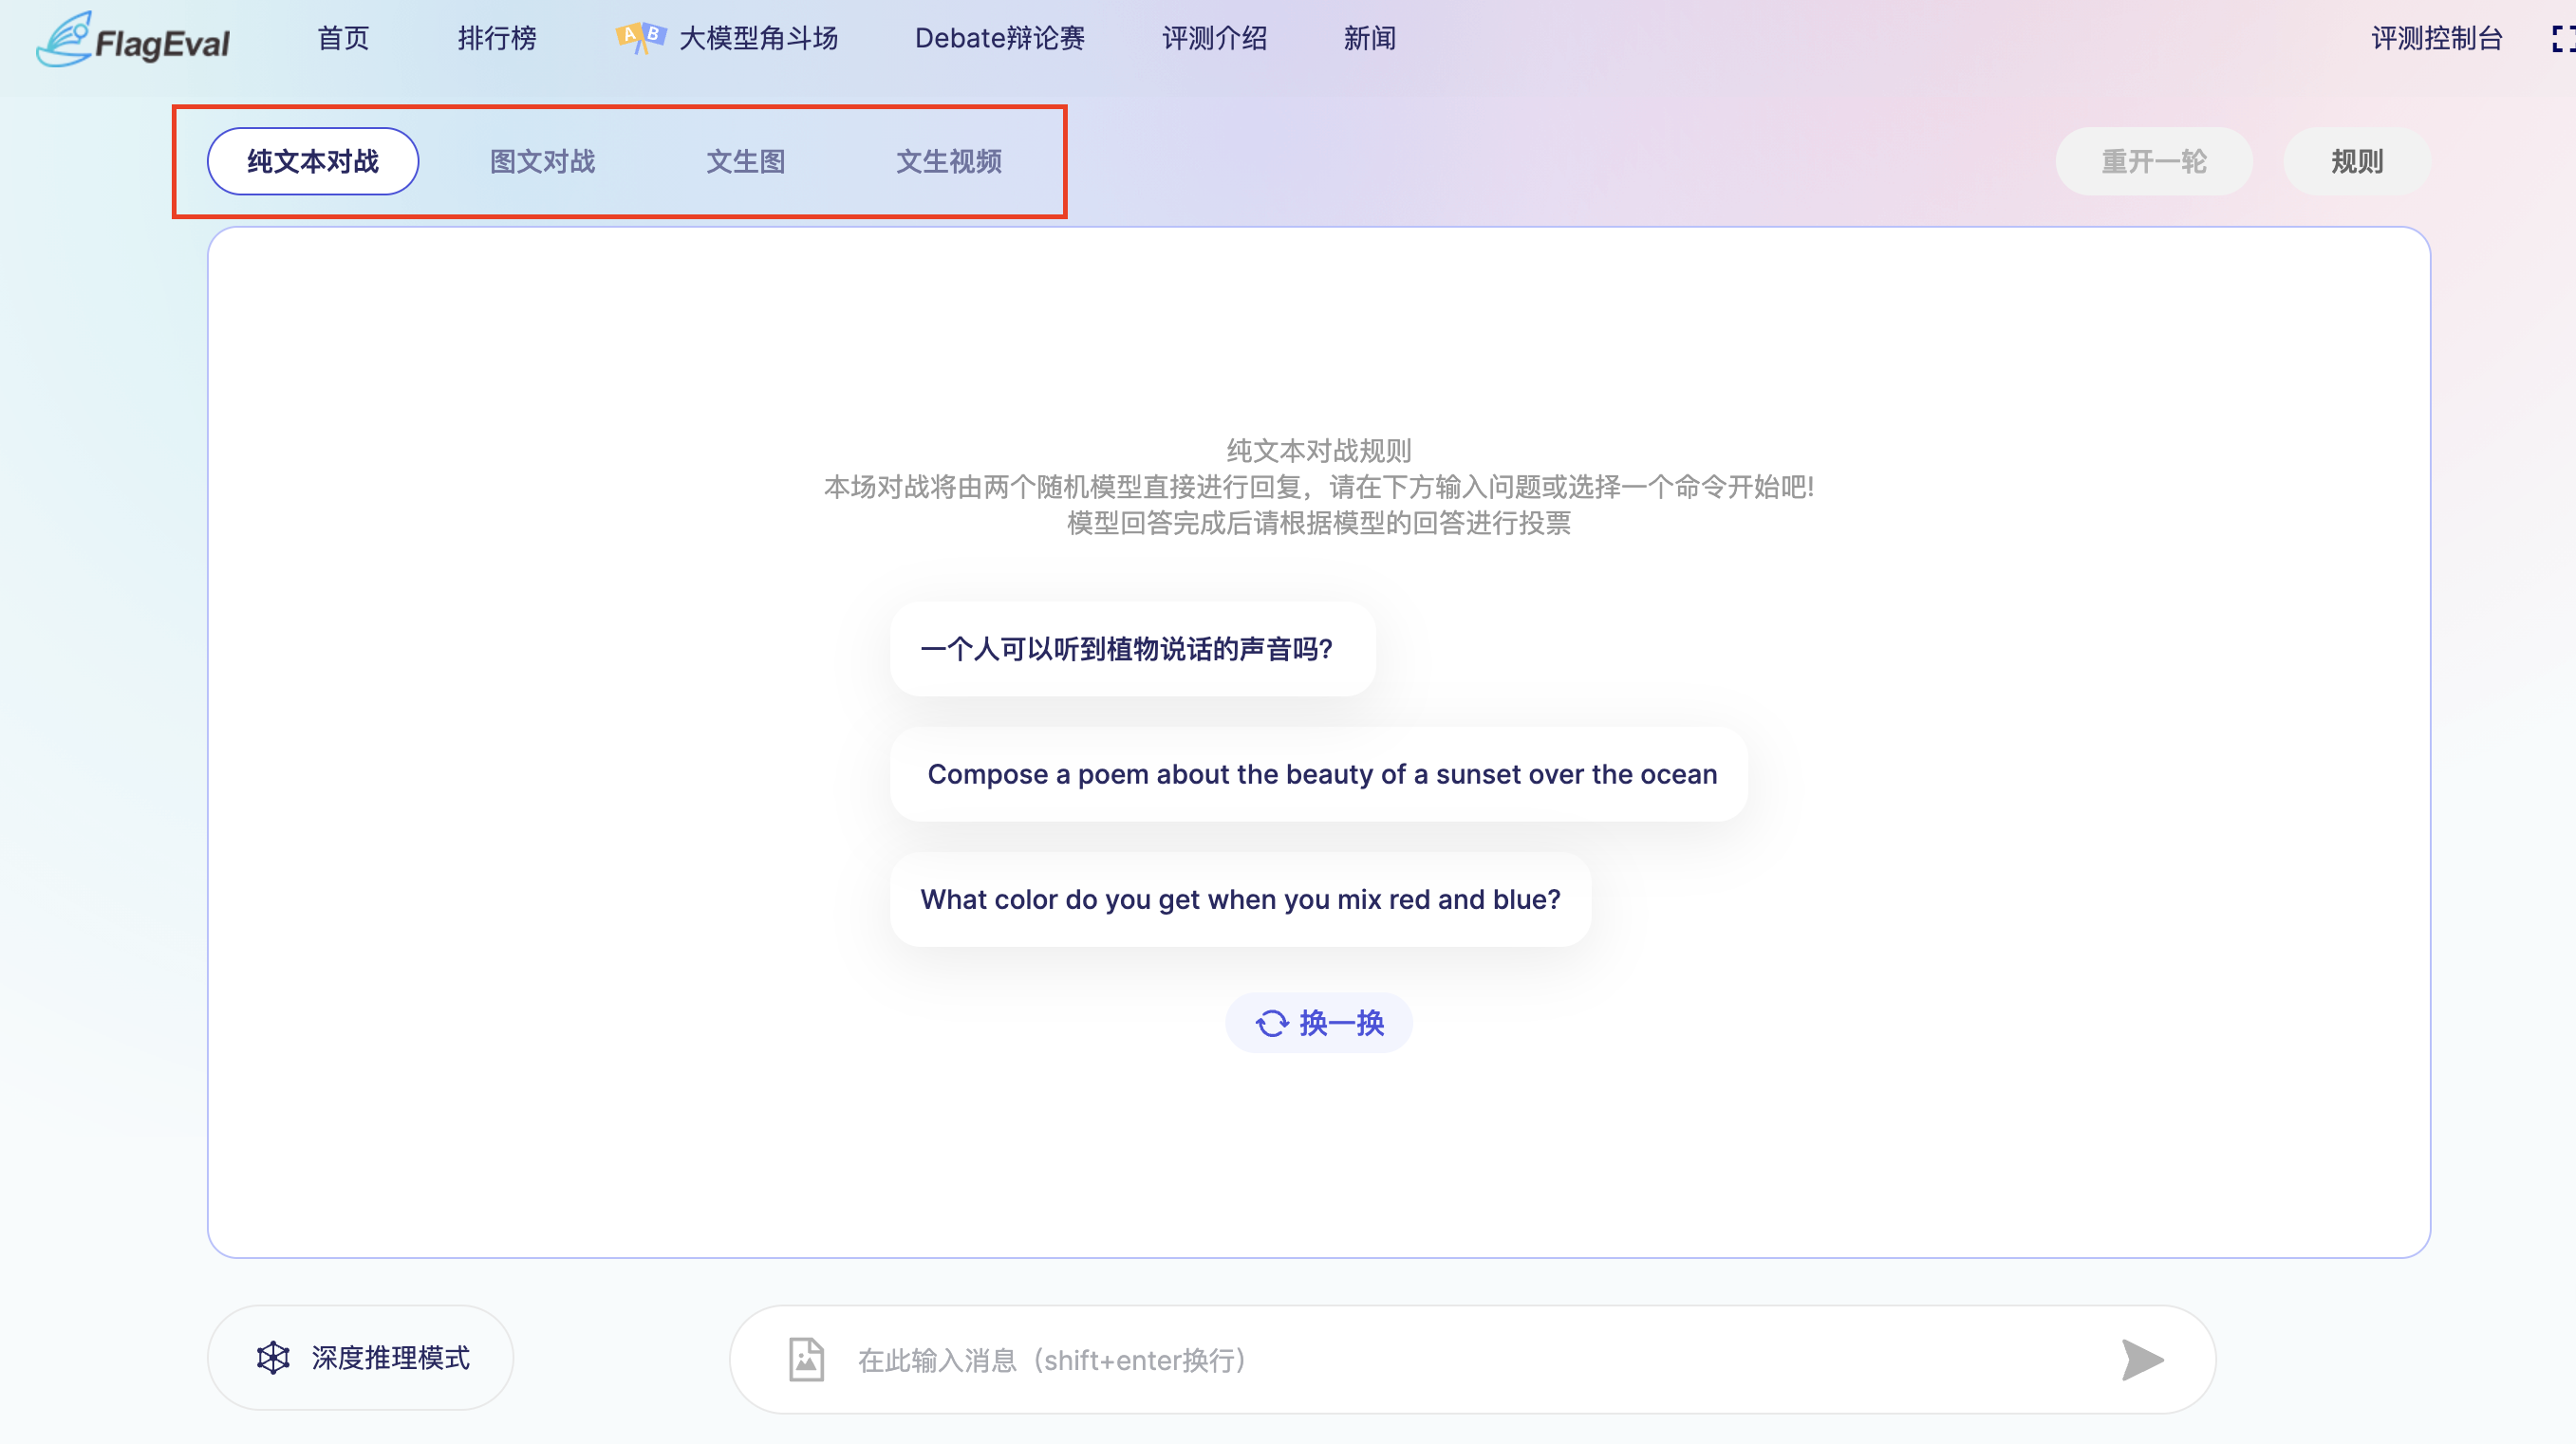Click the 规则 button
This screenshot has height=1444, width=2576.
tap(2356, 161)
